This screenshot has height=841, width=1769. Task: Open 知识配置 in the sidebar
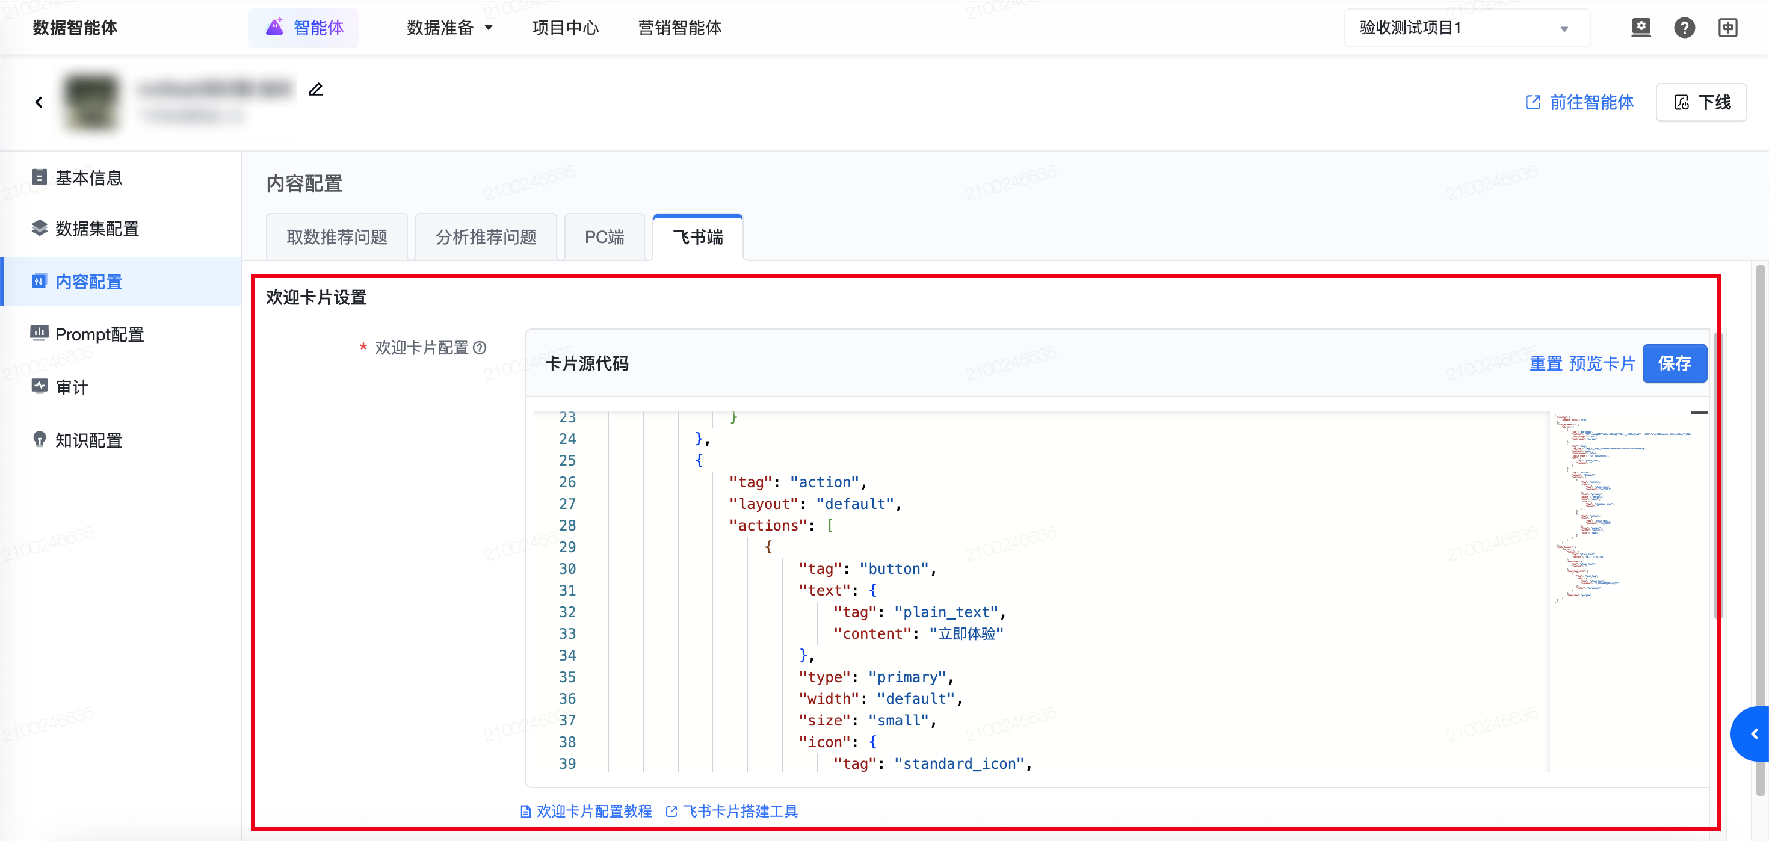tap(88, 440)
